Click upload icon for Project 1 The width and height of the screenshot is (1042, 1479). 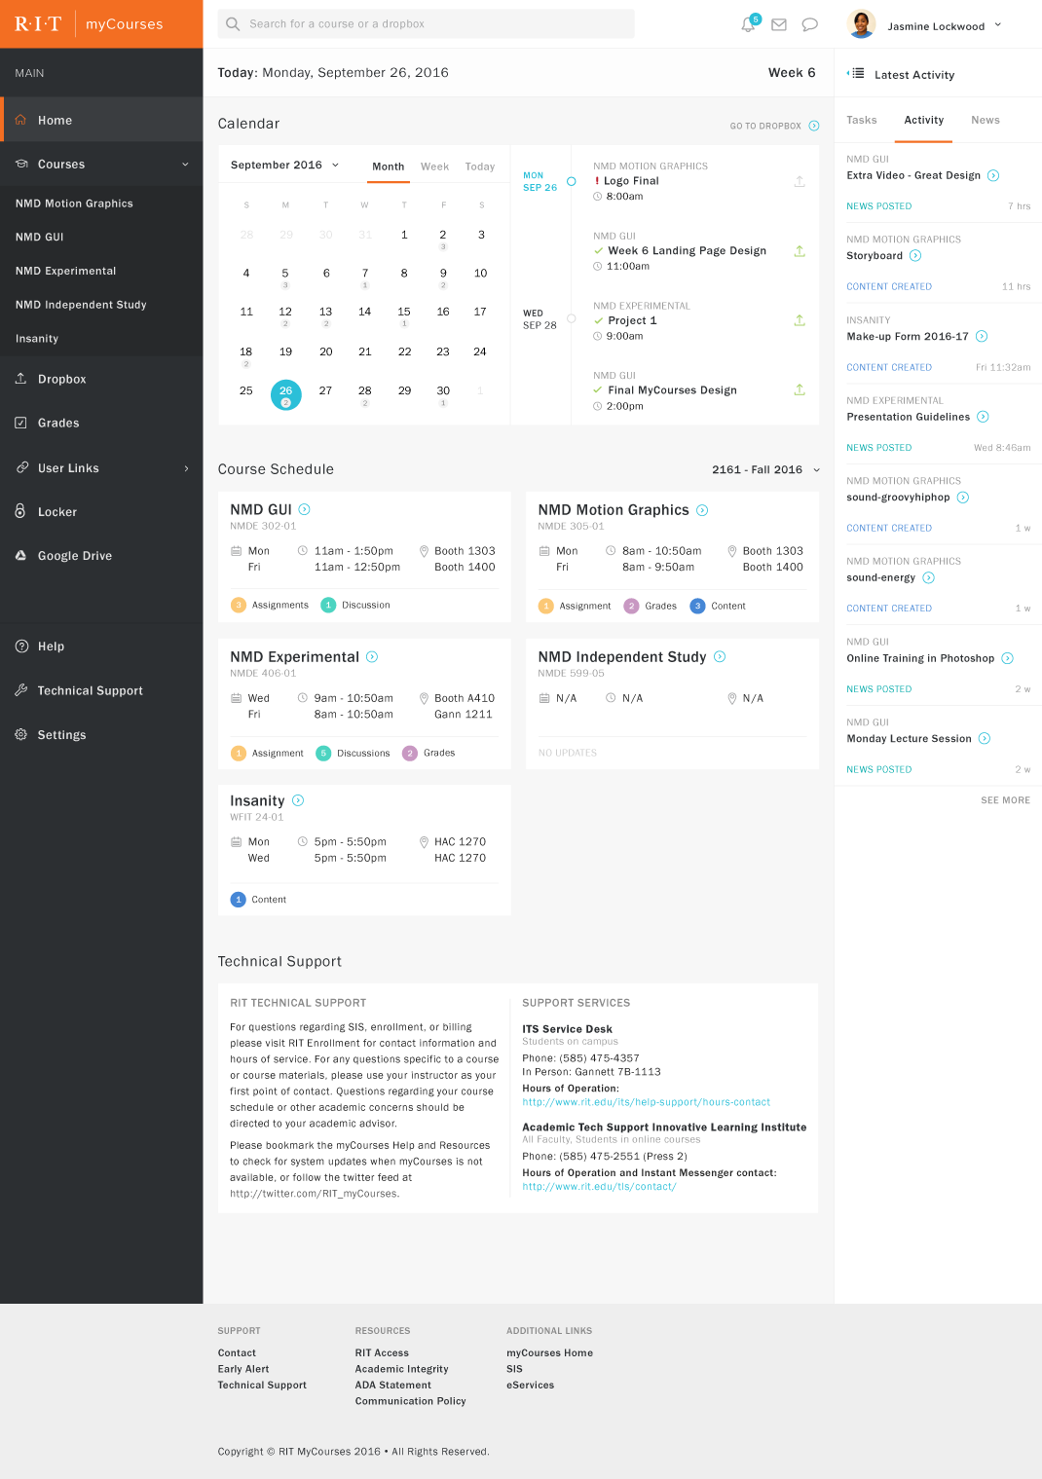coord(800,320)
